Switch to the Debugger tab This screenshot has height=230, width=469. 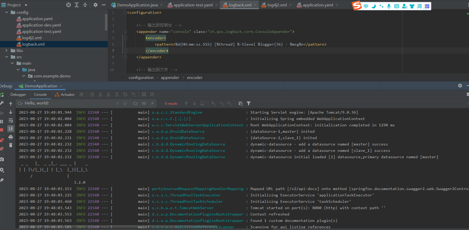tap(18, 94)
